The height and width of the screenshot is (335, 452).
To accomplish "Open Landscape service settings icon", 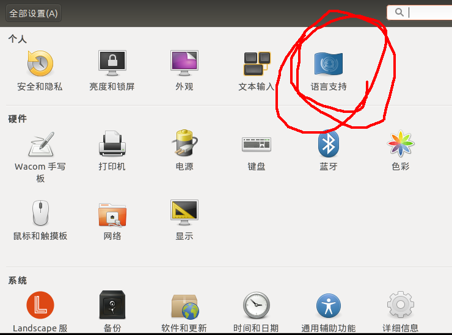I will click(40, 305).
